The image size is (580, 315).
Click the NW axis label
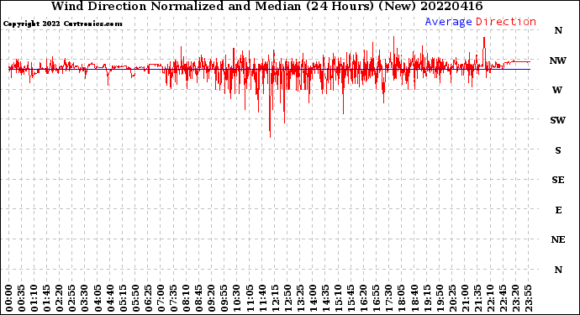(x=558, y=60)
